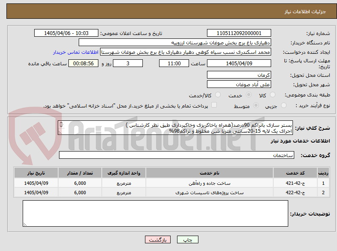Click the استان محل تحویل field کرمان
337x251 pixels.
[x=239, y=75]
